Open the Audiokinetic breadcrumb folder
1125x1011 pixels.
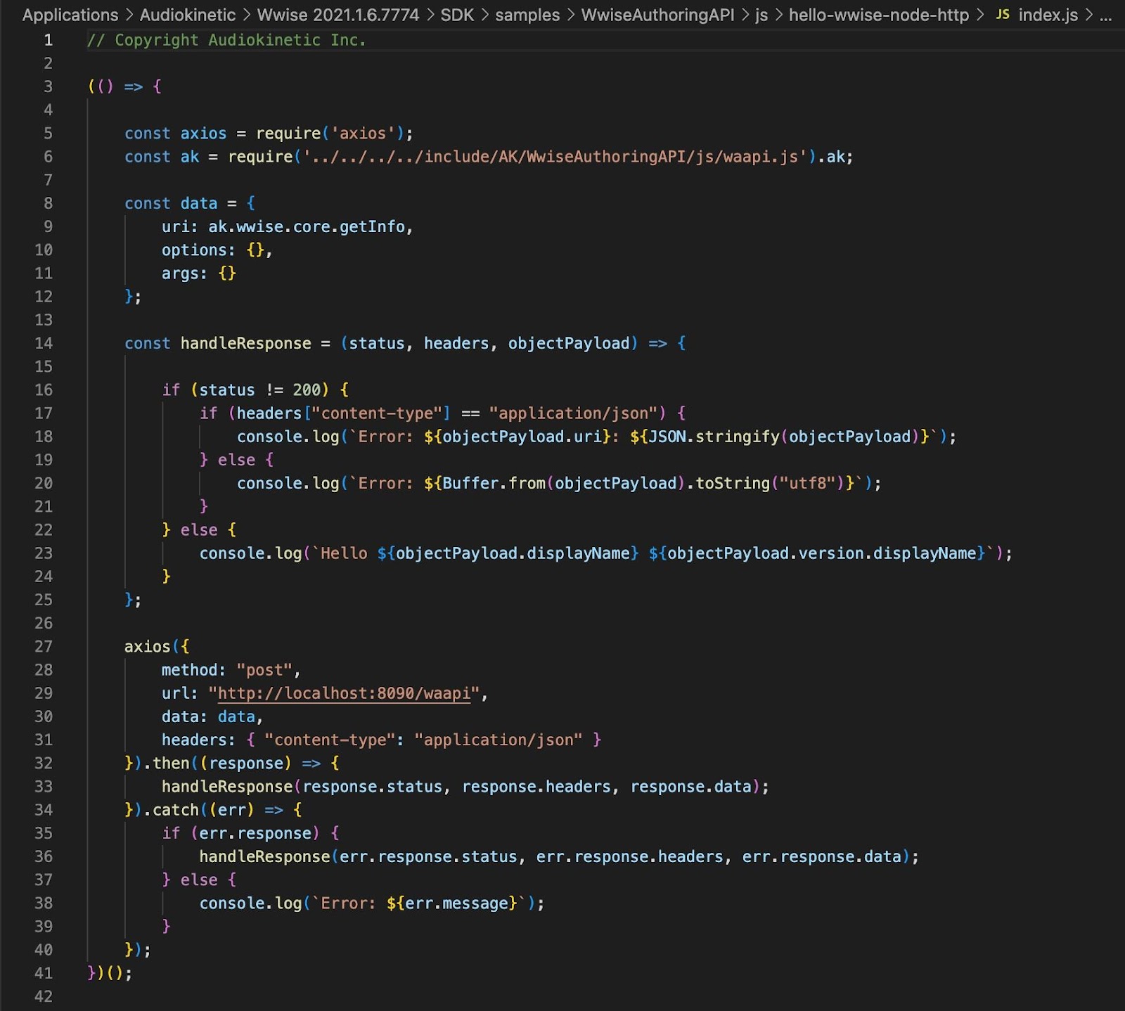(x=187, y=15)
